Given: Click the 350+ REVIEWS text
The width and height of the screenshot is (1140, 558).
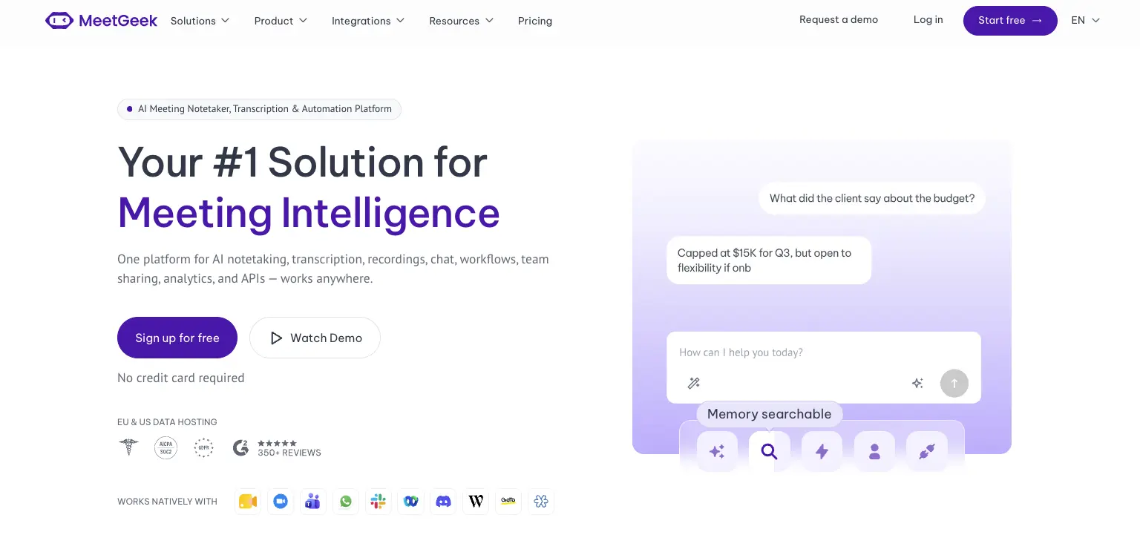Looking at the screenshot, I should [x=289, y=453].
